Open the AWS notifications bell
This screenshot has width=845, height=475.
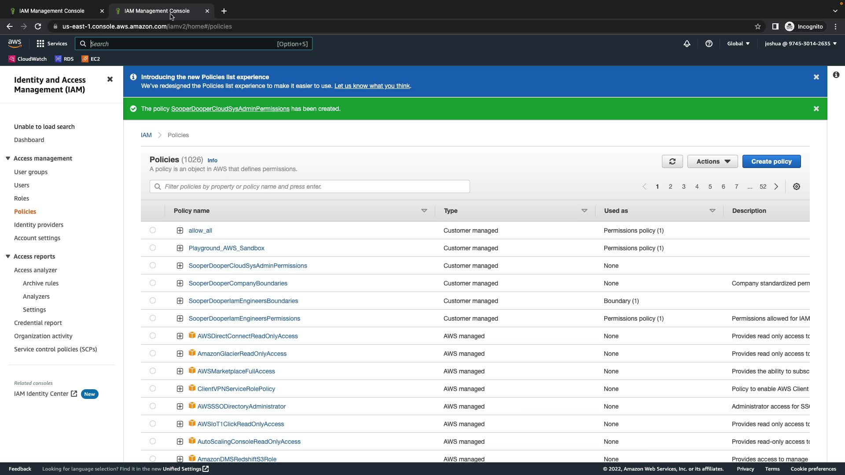tap(687, 44)
